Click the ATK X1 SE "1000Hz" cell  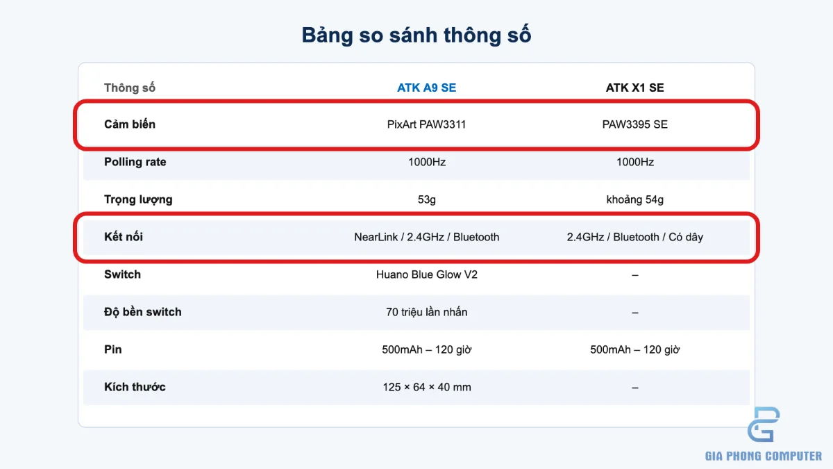(635, 162)
